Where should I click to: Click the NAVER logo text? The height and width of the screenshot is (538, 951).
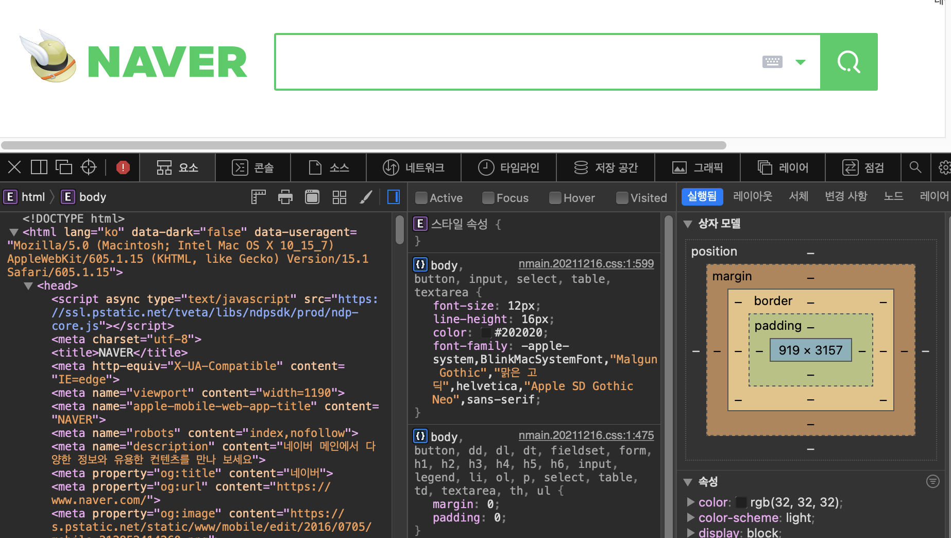[167, 62]
